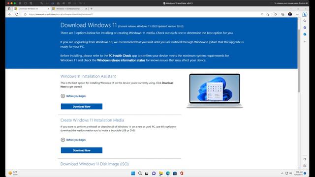Open the weather widget on taskbar
The height and width of the screenshot is (177, 315).
(13, 173)
